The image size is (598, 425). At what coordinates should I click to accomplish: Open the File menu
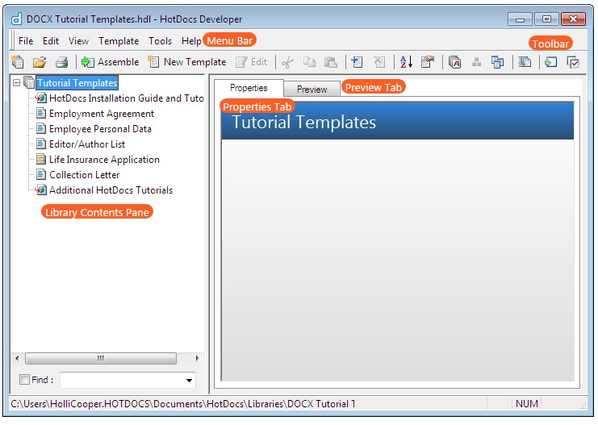click(26, 41)
